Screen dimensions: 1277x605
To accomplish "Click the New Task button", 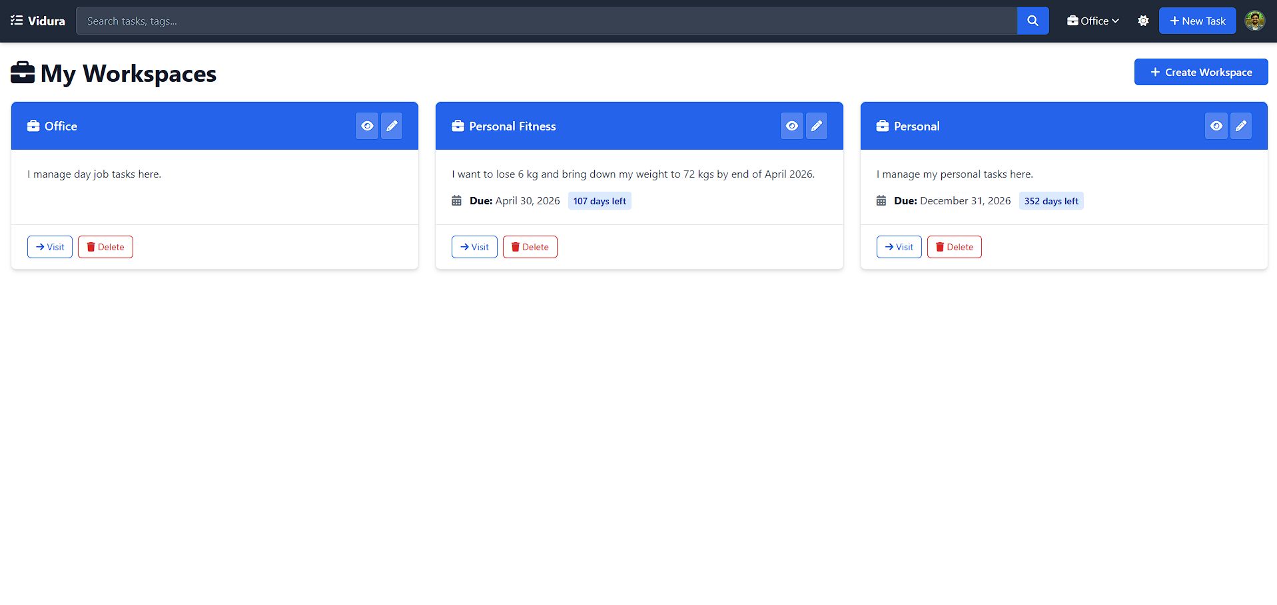I will click(1197, 21).
